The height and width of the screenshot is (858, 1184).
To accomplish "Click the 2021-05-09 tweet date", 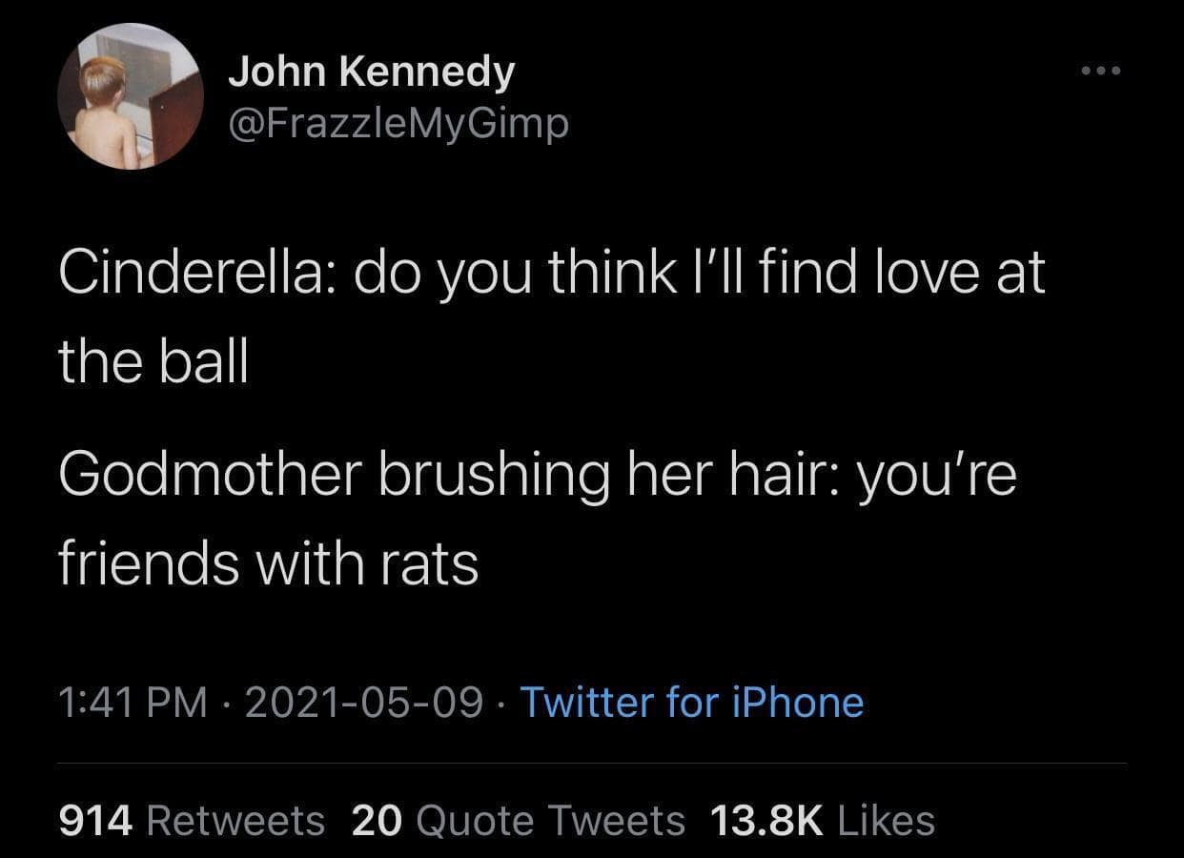I will [x=364, y=704].
